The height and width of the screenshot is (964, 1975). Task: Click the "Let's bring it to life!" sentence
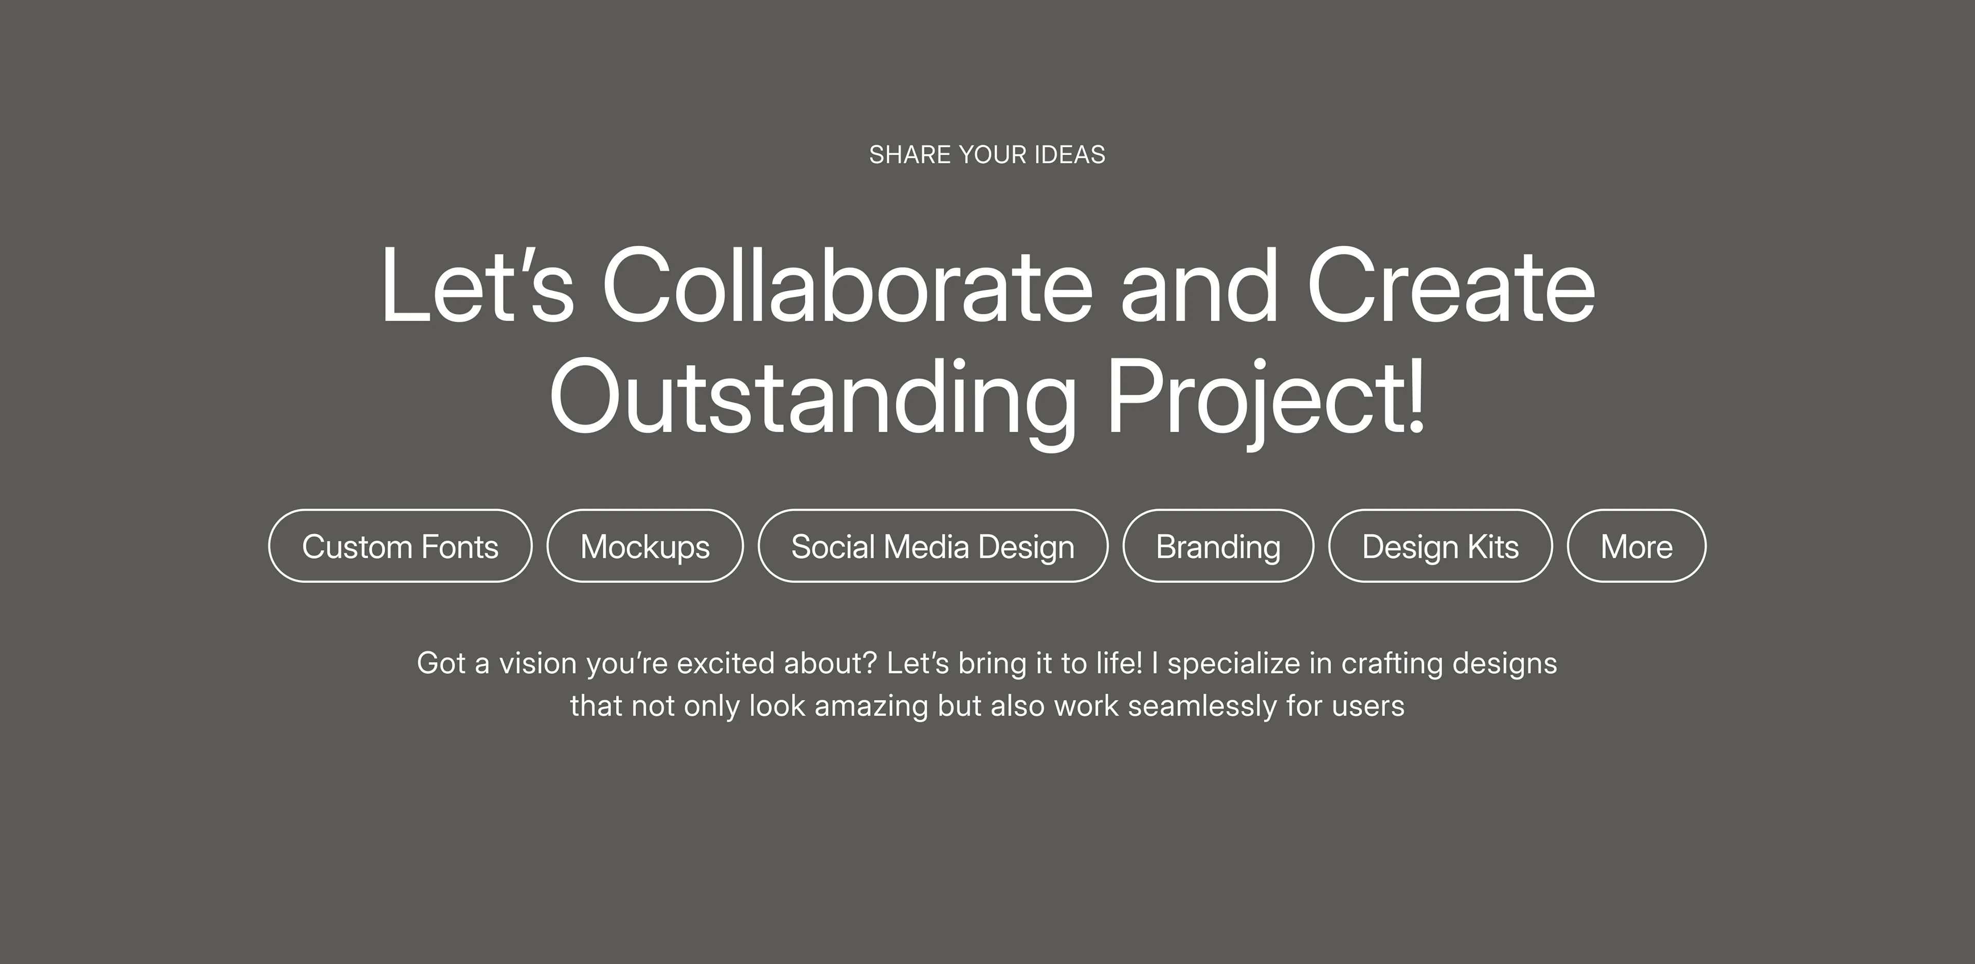[1014, 663]
